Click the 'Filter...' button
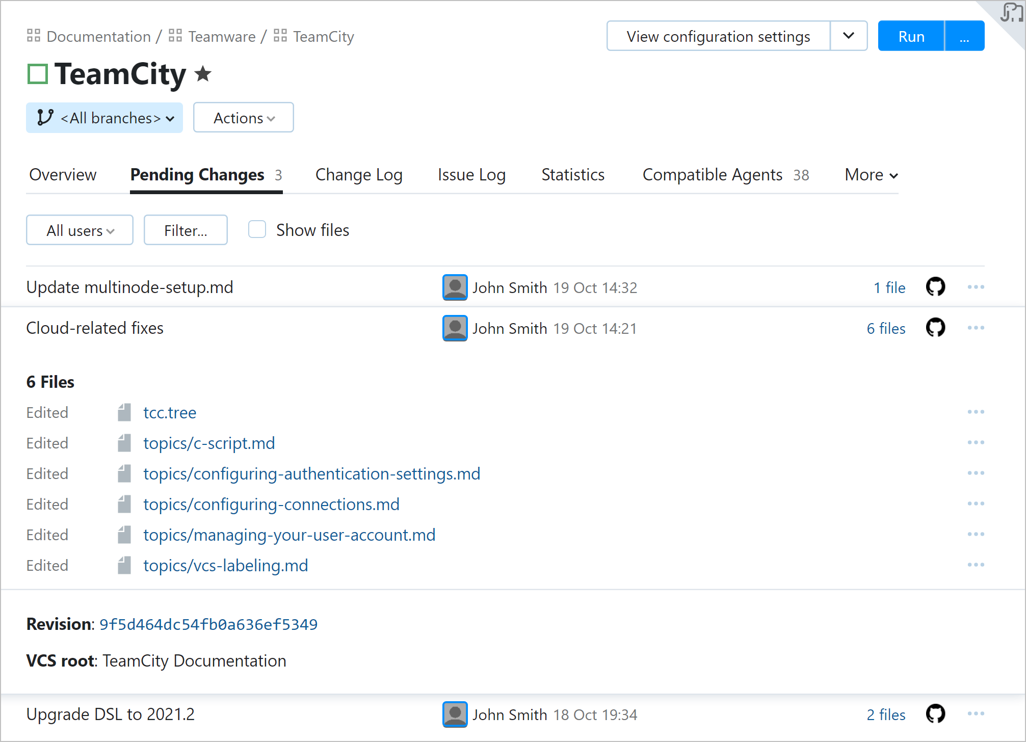 pyautogui.click(x=187, y=229)
